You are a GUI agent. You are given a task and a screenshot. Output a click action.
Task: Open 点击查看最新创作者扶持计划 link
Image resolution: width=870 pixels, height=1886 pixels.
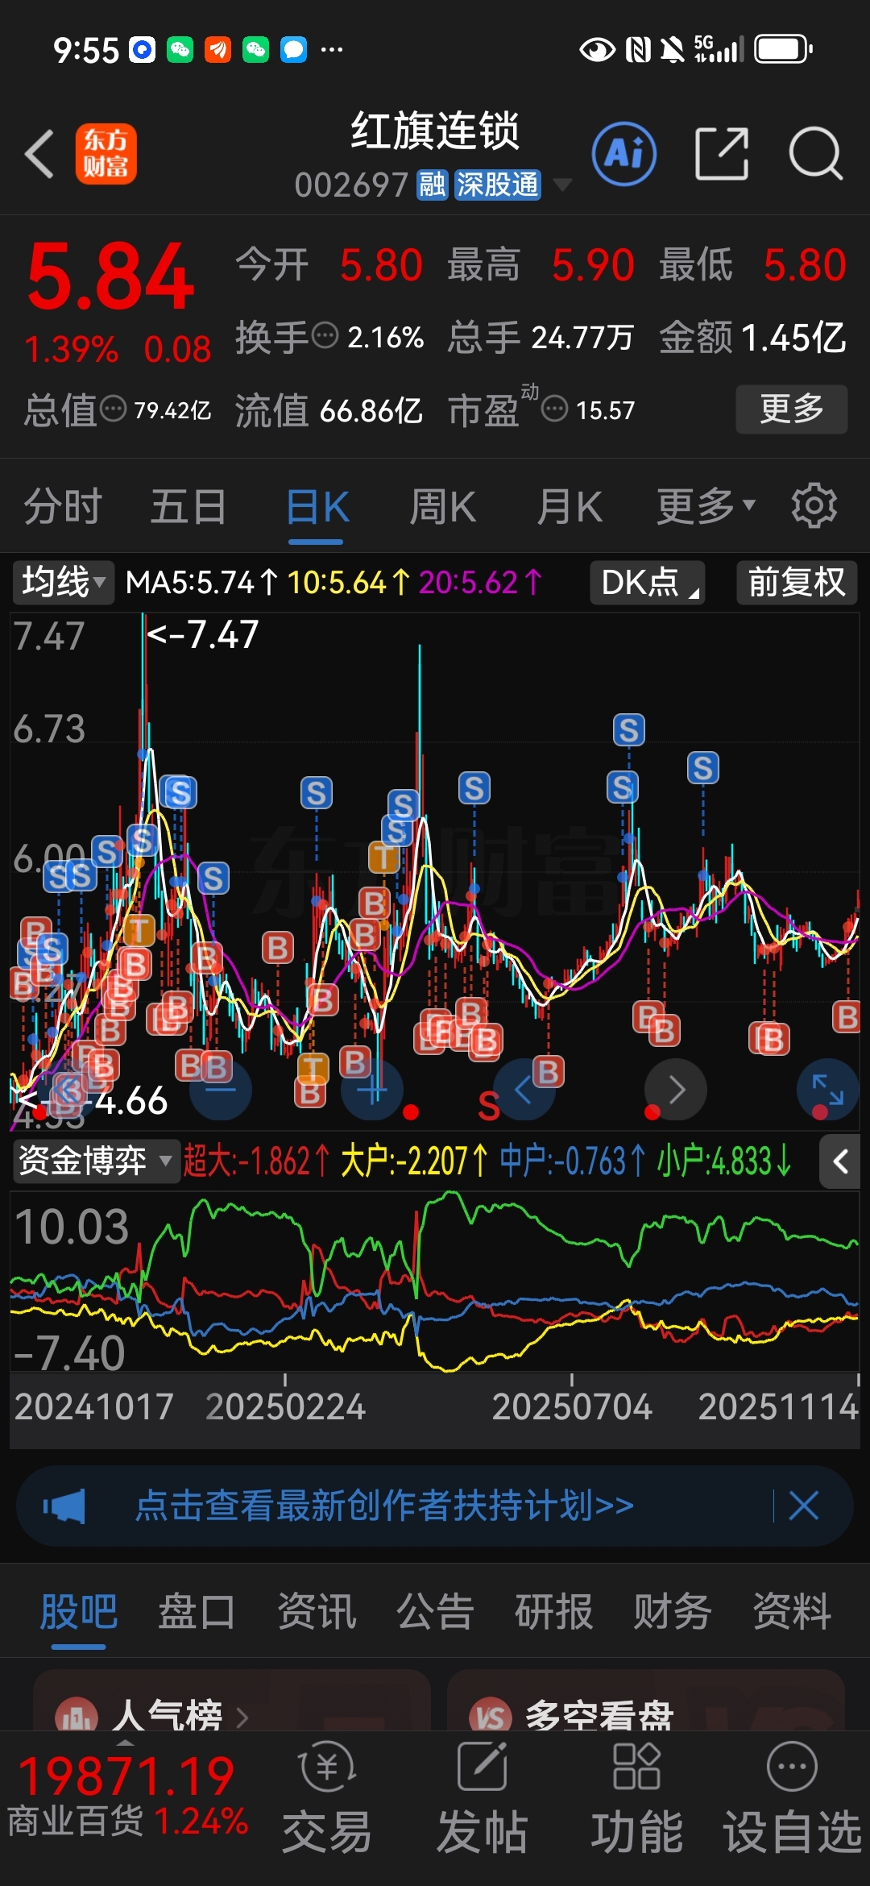pyautogui.click(x=384, y=1506)
